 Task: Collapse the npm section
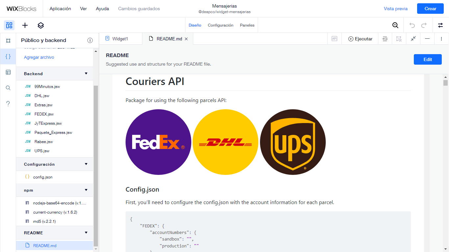tap(86, 190)
